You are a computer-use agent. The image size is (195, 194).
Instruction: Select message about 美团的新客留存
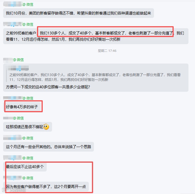[79, 13]
